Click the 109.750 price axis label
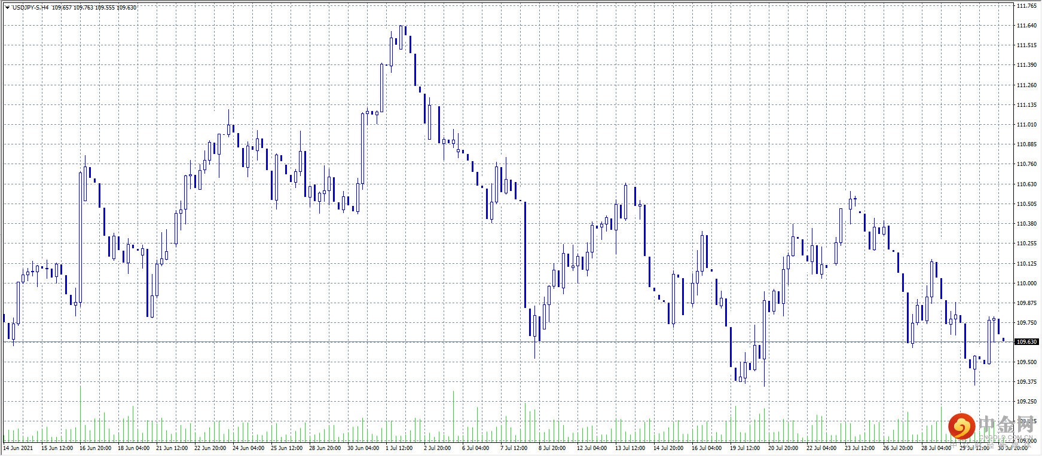 coord(1026,323)
